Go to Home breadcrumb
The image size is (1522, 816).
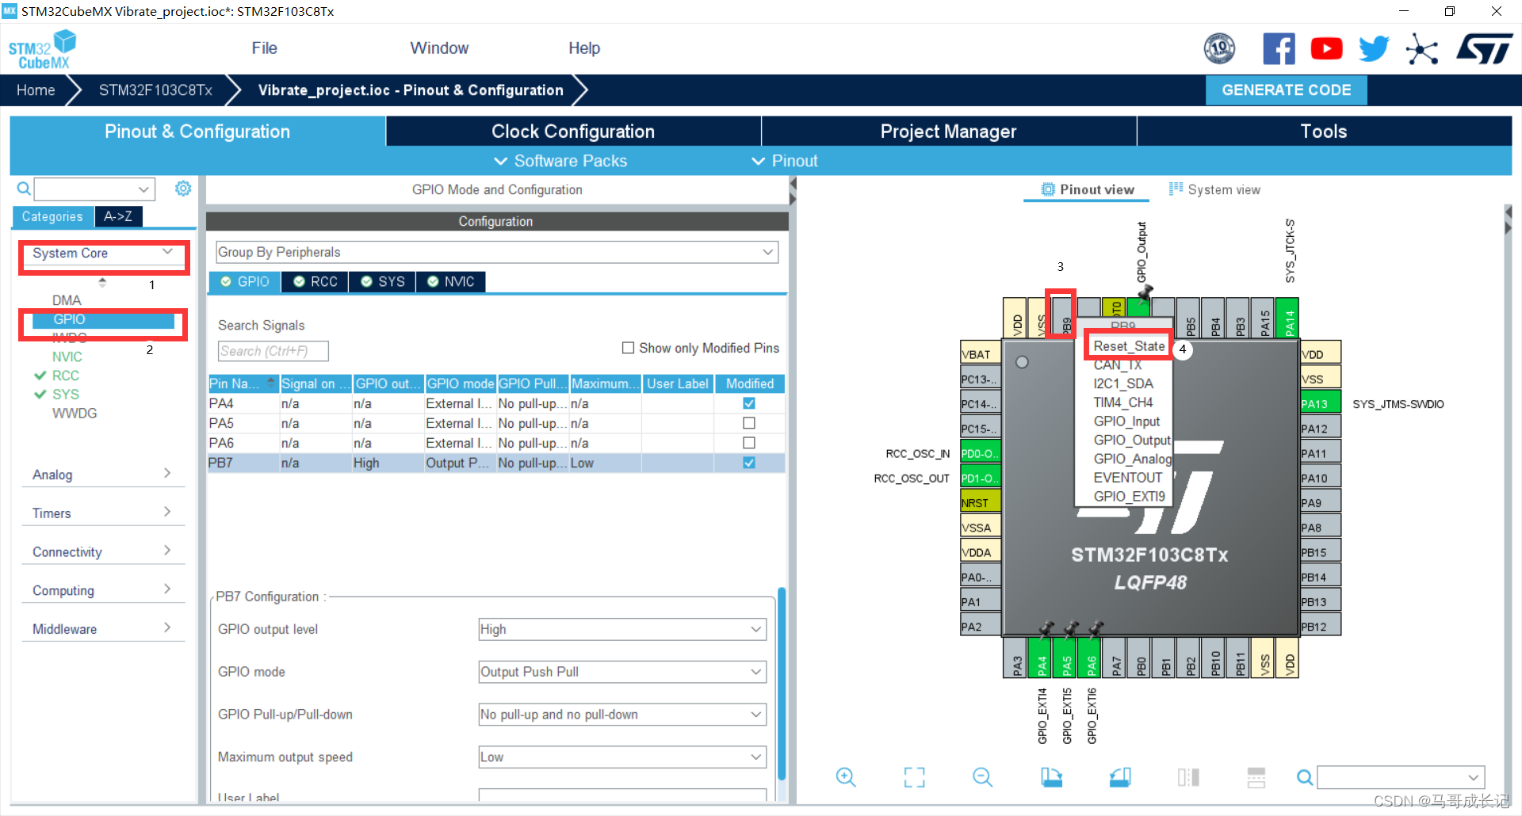coord(36,90)
